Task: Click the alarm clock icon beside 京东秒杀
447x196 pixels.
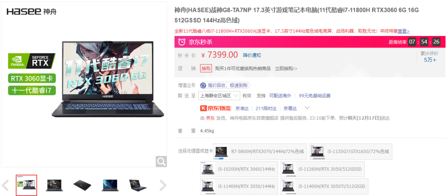Action: point(181,42)
